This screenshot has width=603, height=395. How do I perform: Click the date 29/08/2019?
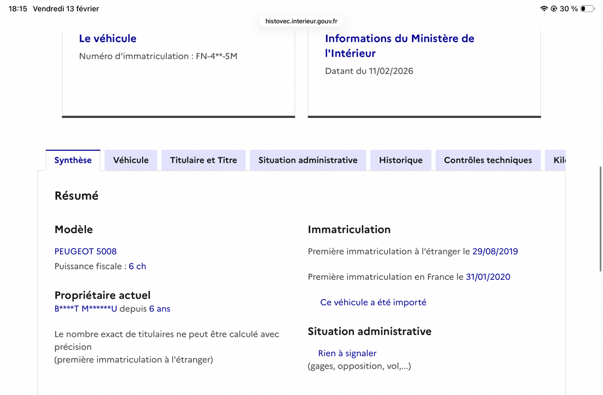tap(495, 252)
